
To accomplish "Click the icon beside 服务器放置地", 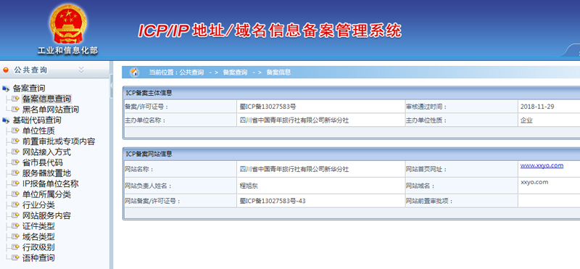I will 15,173.
